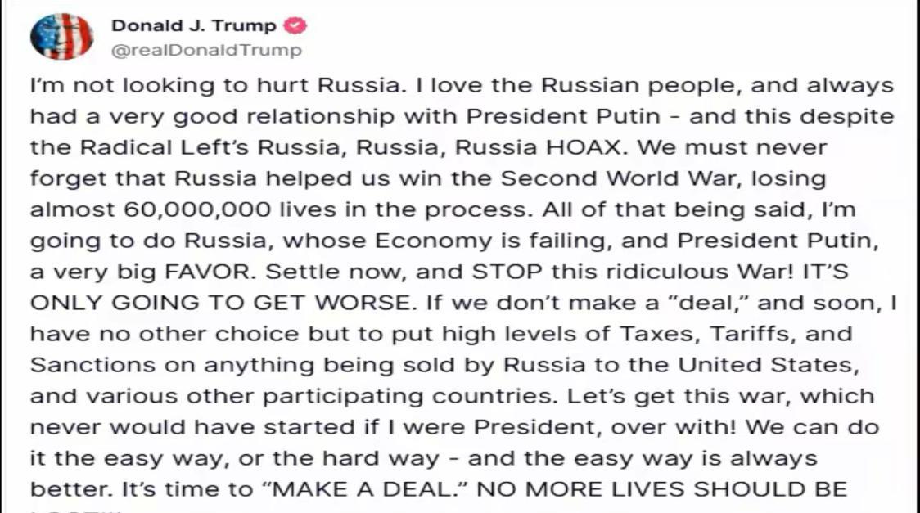
Task: Click the word Economy in the post
Action: [434, 241]
